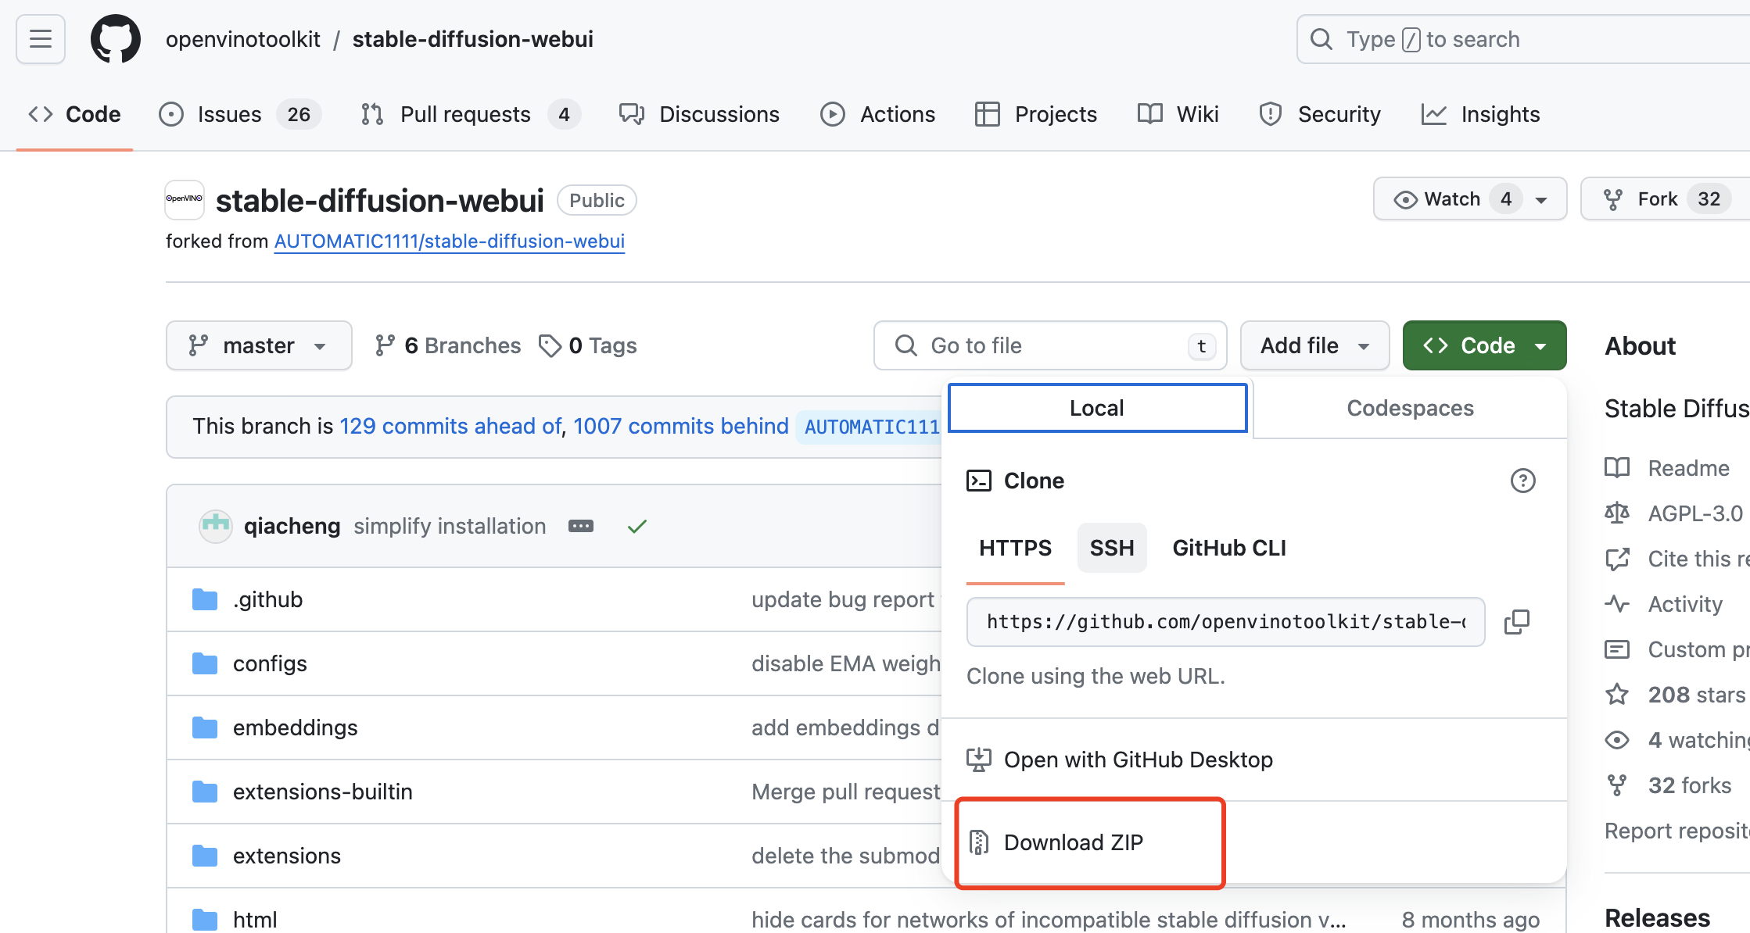
Task: Select the Local tab in clone panel
Action: pos(1097,408)
